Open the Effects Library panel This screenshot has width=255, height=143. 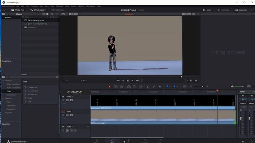click(x=38, y=10)
